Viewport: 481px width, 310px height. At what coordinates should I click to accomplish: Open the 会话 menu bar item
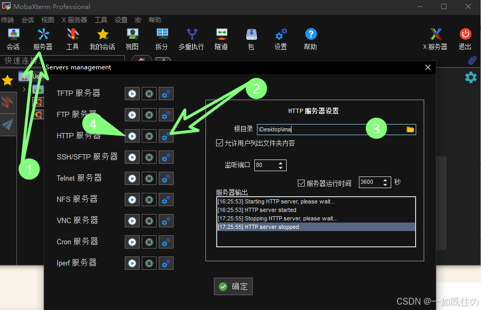(x=28, y=20)
